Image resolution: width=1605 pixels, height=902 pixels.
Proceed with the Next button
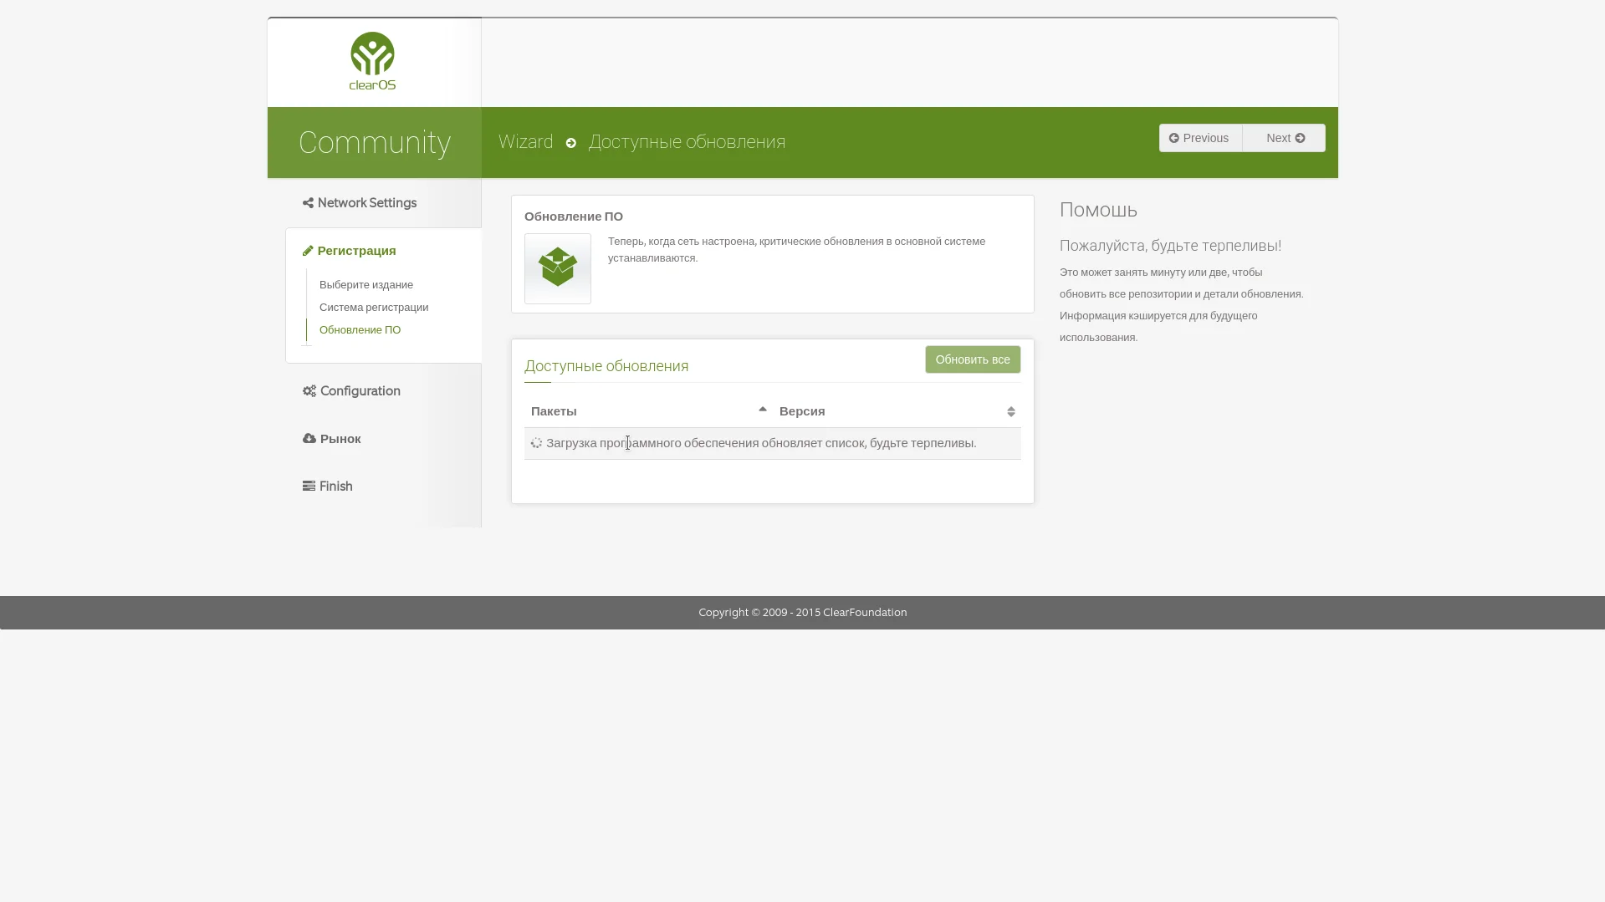click(x=1284, y=138)
